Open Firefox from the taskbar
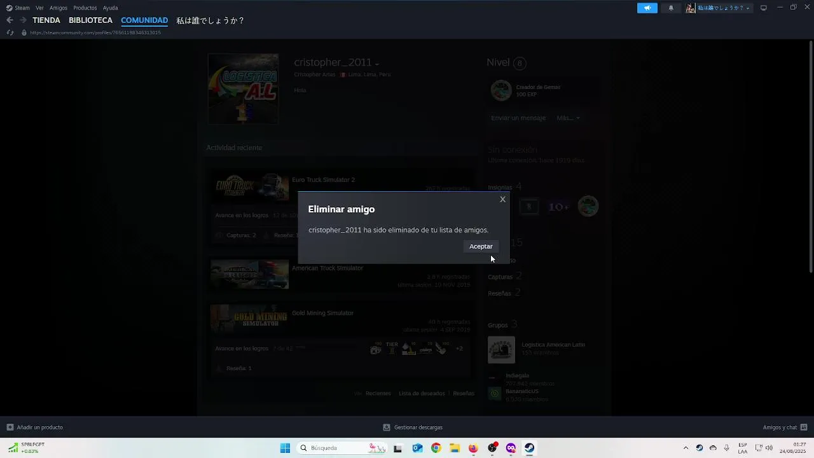 click(473, 448)
